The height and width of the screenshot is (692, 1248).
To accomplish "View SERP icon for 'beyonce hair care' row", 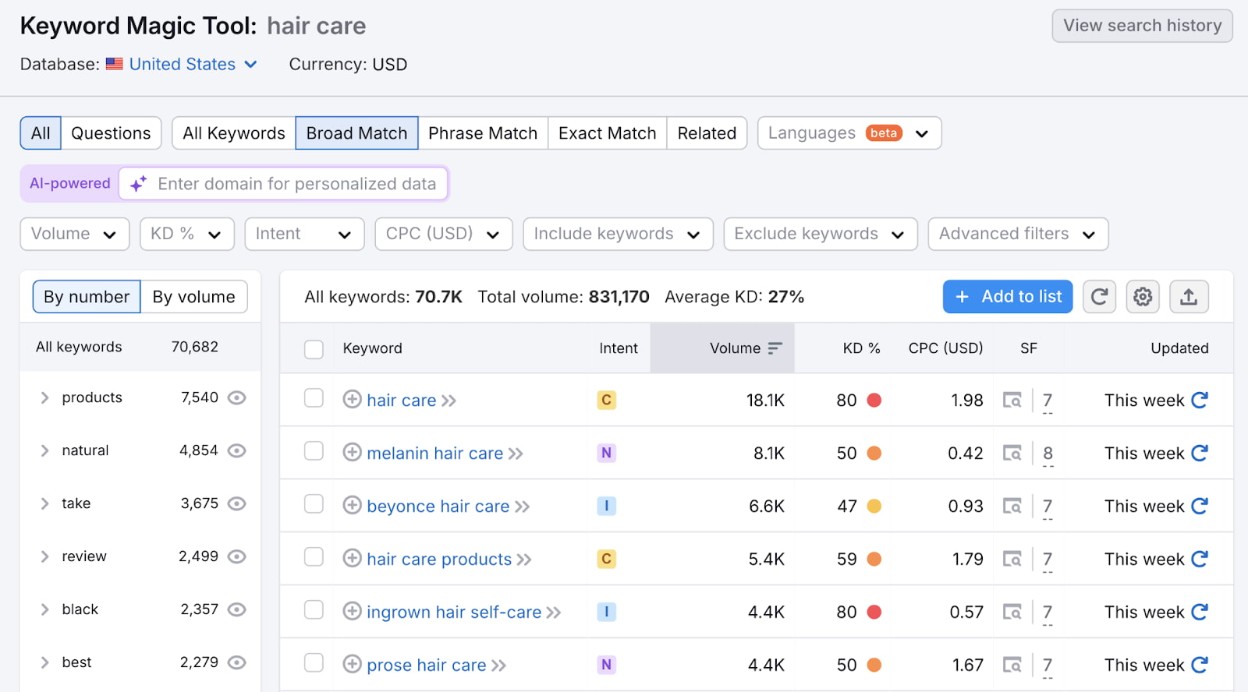I will click(1012, 507).
